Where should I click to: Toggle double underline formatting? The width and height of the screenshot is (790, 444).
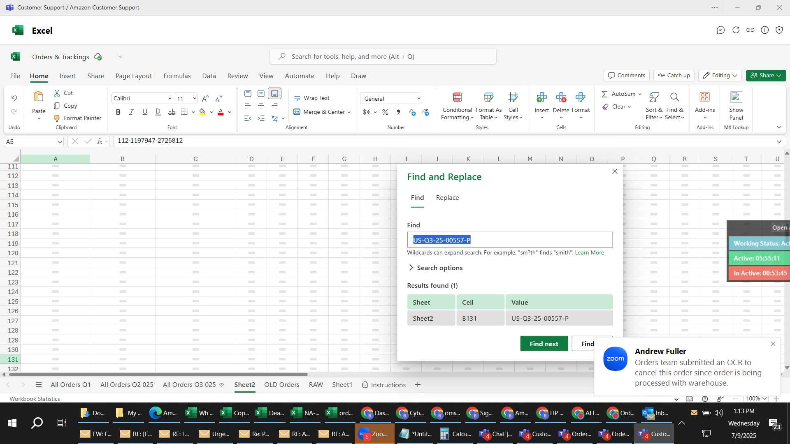[158, 112]
